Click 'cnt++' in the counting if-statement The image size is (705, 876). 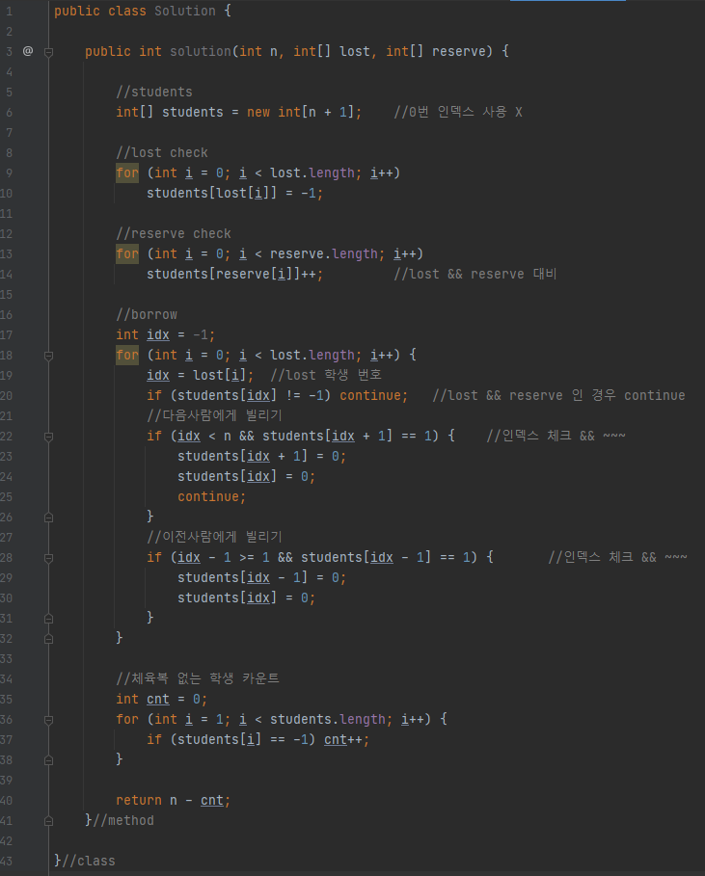(x=343, y=739)
